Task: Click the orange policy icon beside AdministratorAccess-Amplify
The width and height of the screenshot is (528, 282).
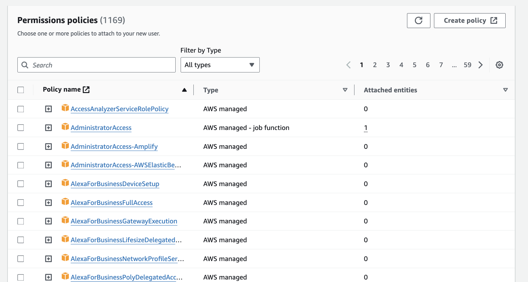Action: pos(65,146)
